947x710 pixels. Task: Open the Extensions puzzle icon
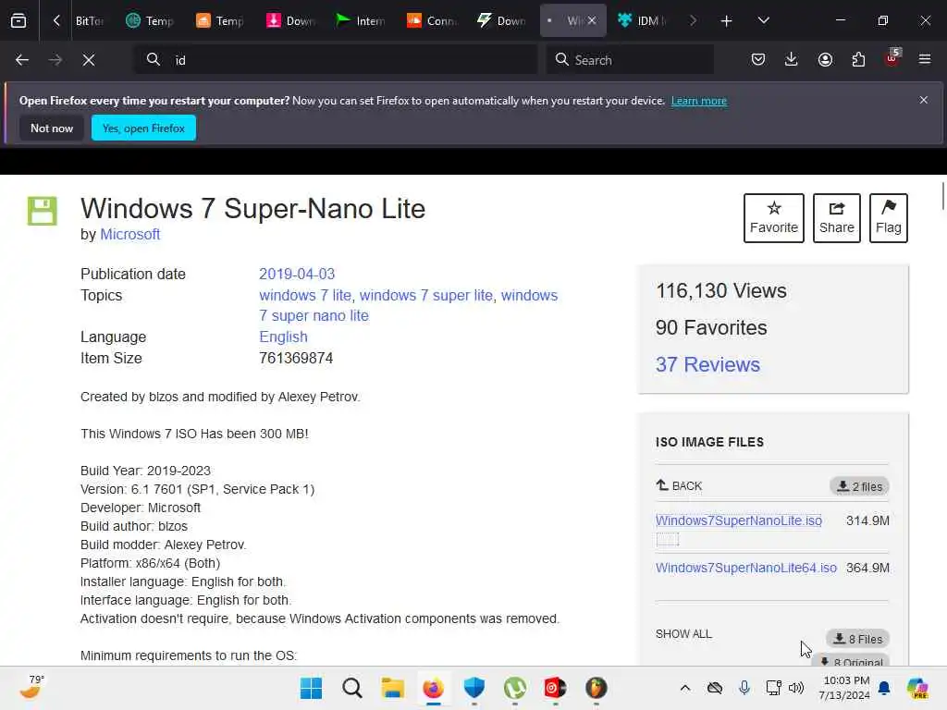[858, 60]
